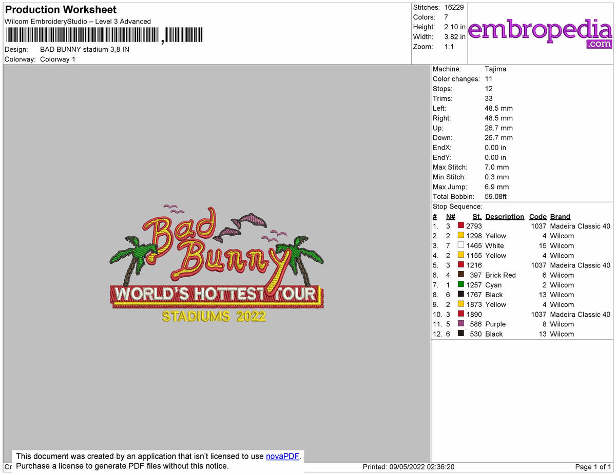The height and width of the screenshot is (475, 616).
Task: Open the novaPDF link in the notice
Action: (282, 456)
